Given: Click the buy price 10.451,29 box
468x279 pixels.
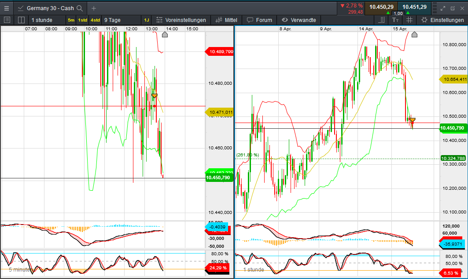Looking at the screenshot, I should pyautogui.click(x=414, y=8).
